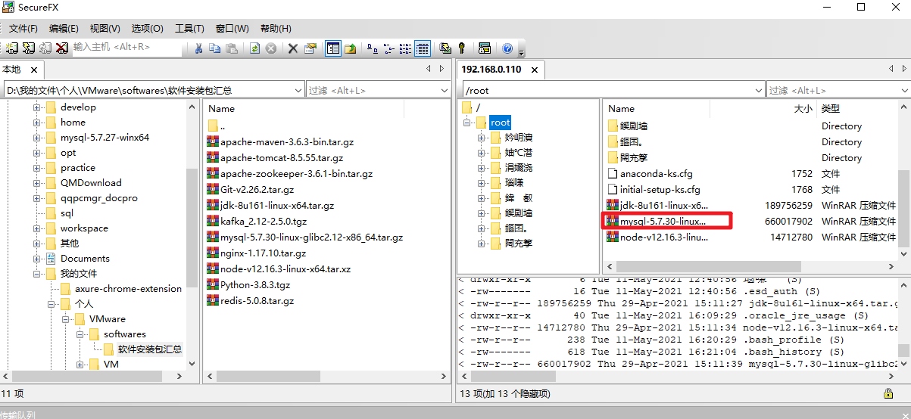This screenshot has width=911, height=419.
Task: Open the Properties toolbar icon
Action: (x=310, y=48)
